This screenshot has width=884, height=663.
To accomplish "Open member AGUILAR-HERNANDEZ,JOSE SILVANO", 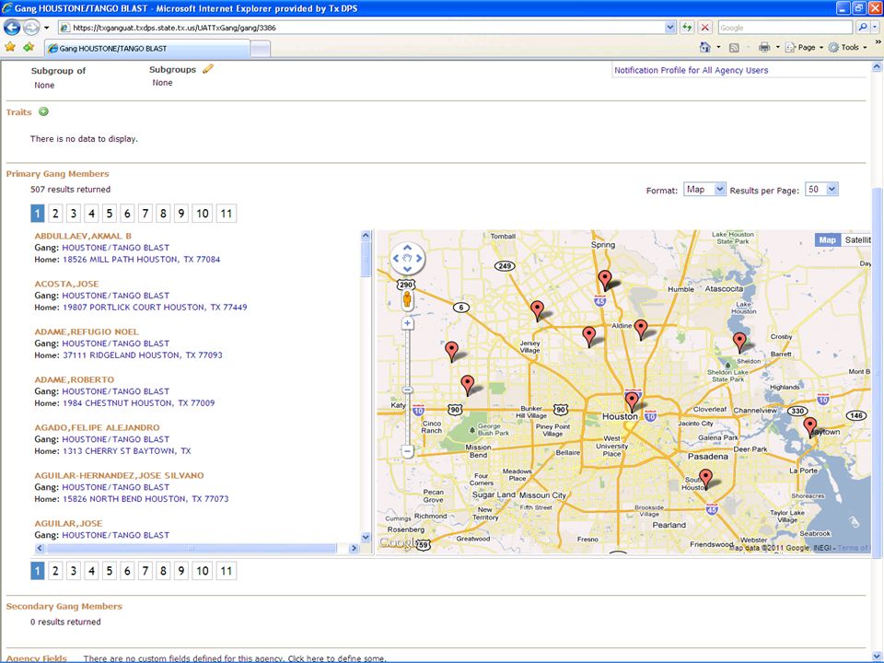I will tap(119, 475).
